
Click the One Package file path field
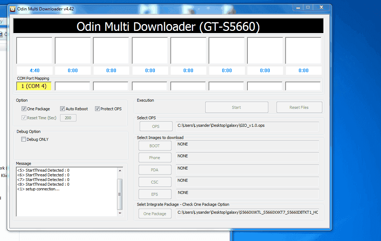click(247, 213)
